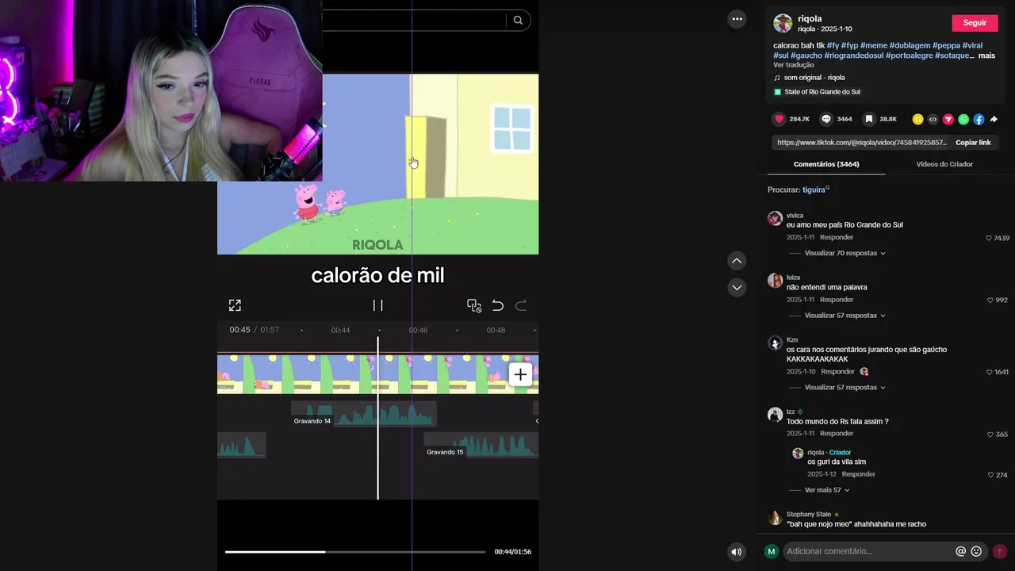Expand 'Visualizar 57 respostas' under luiza
Viewport: 1015px width, 571px height.
tap(845, 316)
